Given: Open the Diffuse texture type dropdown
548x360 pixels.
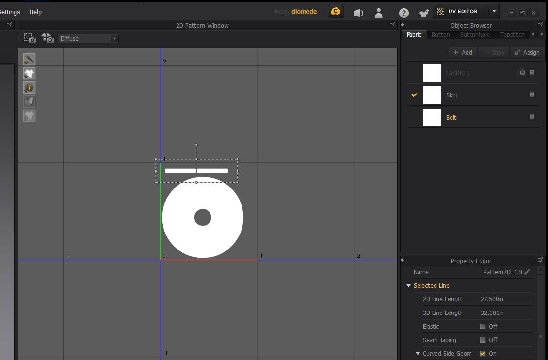Looking at the screenshot, I should (x=88, y=38).
